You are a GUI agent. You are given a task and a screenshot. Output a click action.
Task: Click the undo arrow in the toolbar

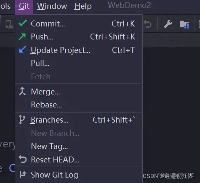pos(147,24)
